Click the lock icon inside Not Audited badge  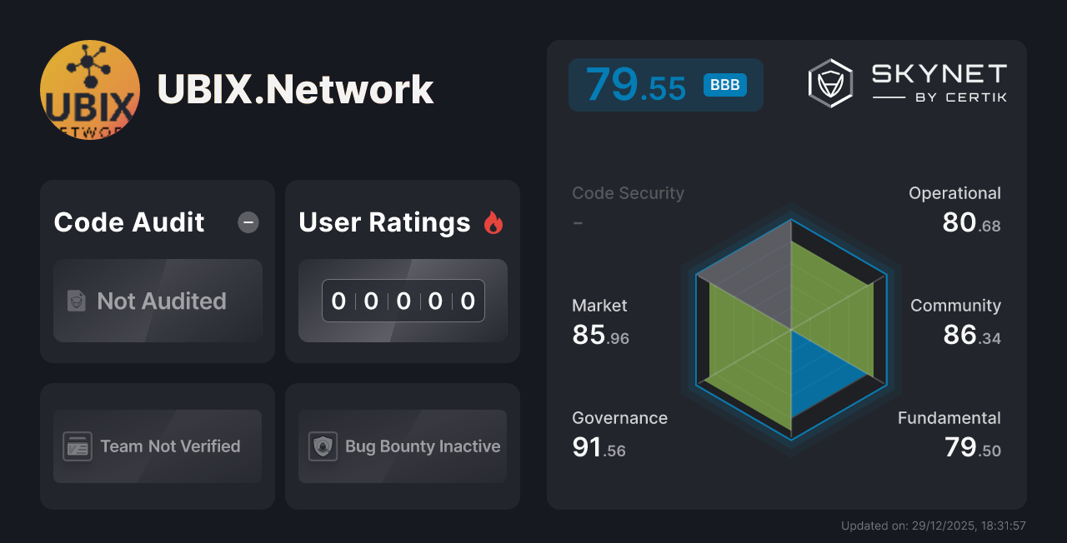tap(76, 301)
